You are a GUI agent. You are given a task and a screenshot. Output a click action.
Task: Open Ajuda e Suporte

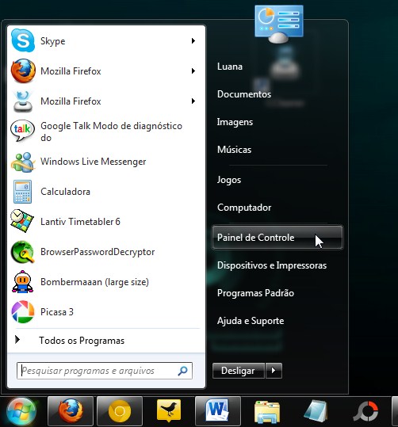pos(251,321)
